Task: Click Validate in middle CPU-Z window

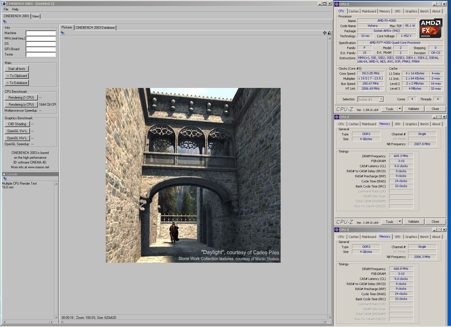Action: coord(413,222)
